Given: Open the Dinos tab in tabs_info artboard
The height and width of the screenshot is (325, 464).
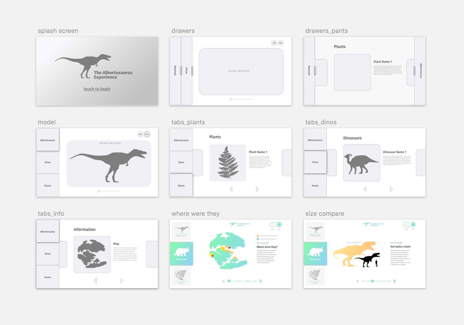Looking at the screenshot, I should pos(48,254).
